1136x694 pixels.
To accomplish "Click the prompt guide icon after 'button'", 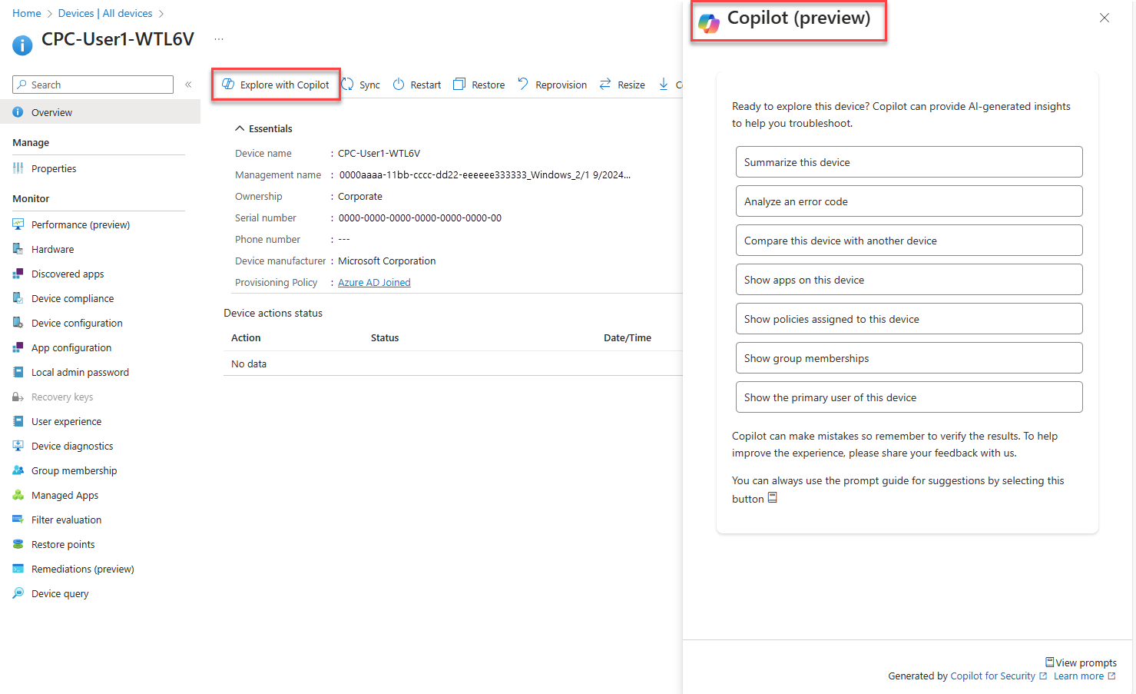I will click(773, 498).
